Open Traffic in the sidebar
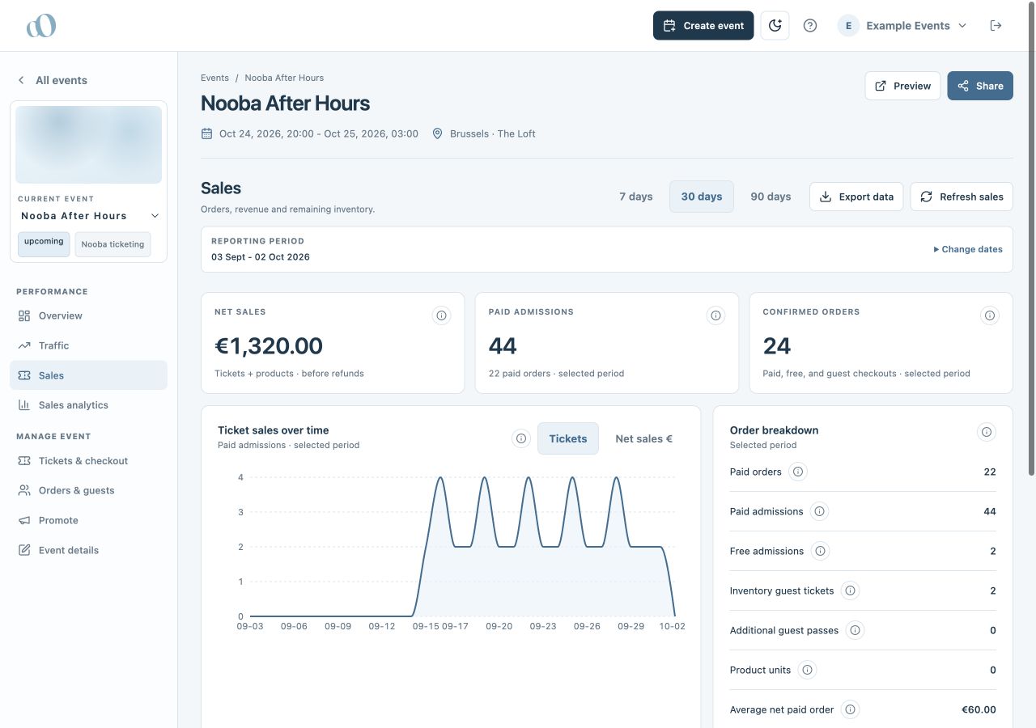The image size is (1036, 728). pos(88,345)
